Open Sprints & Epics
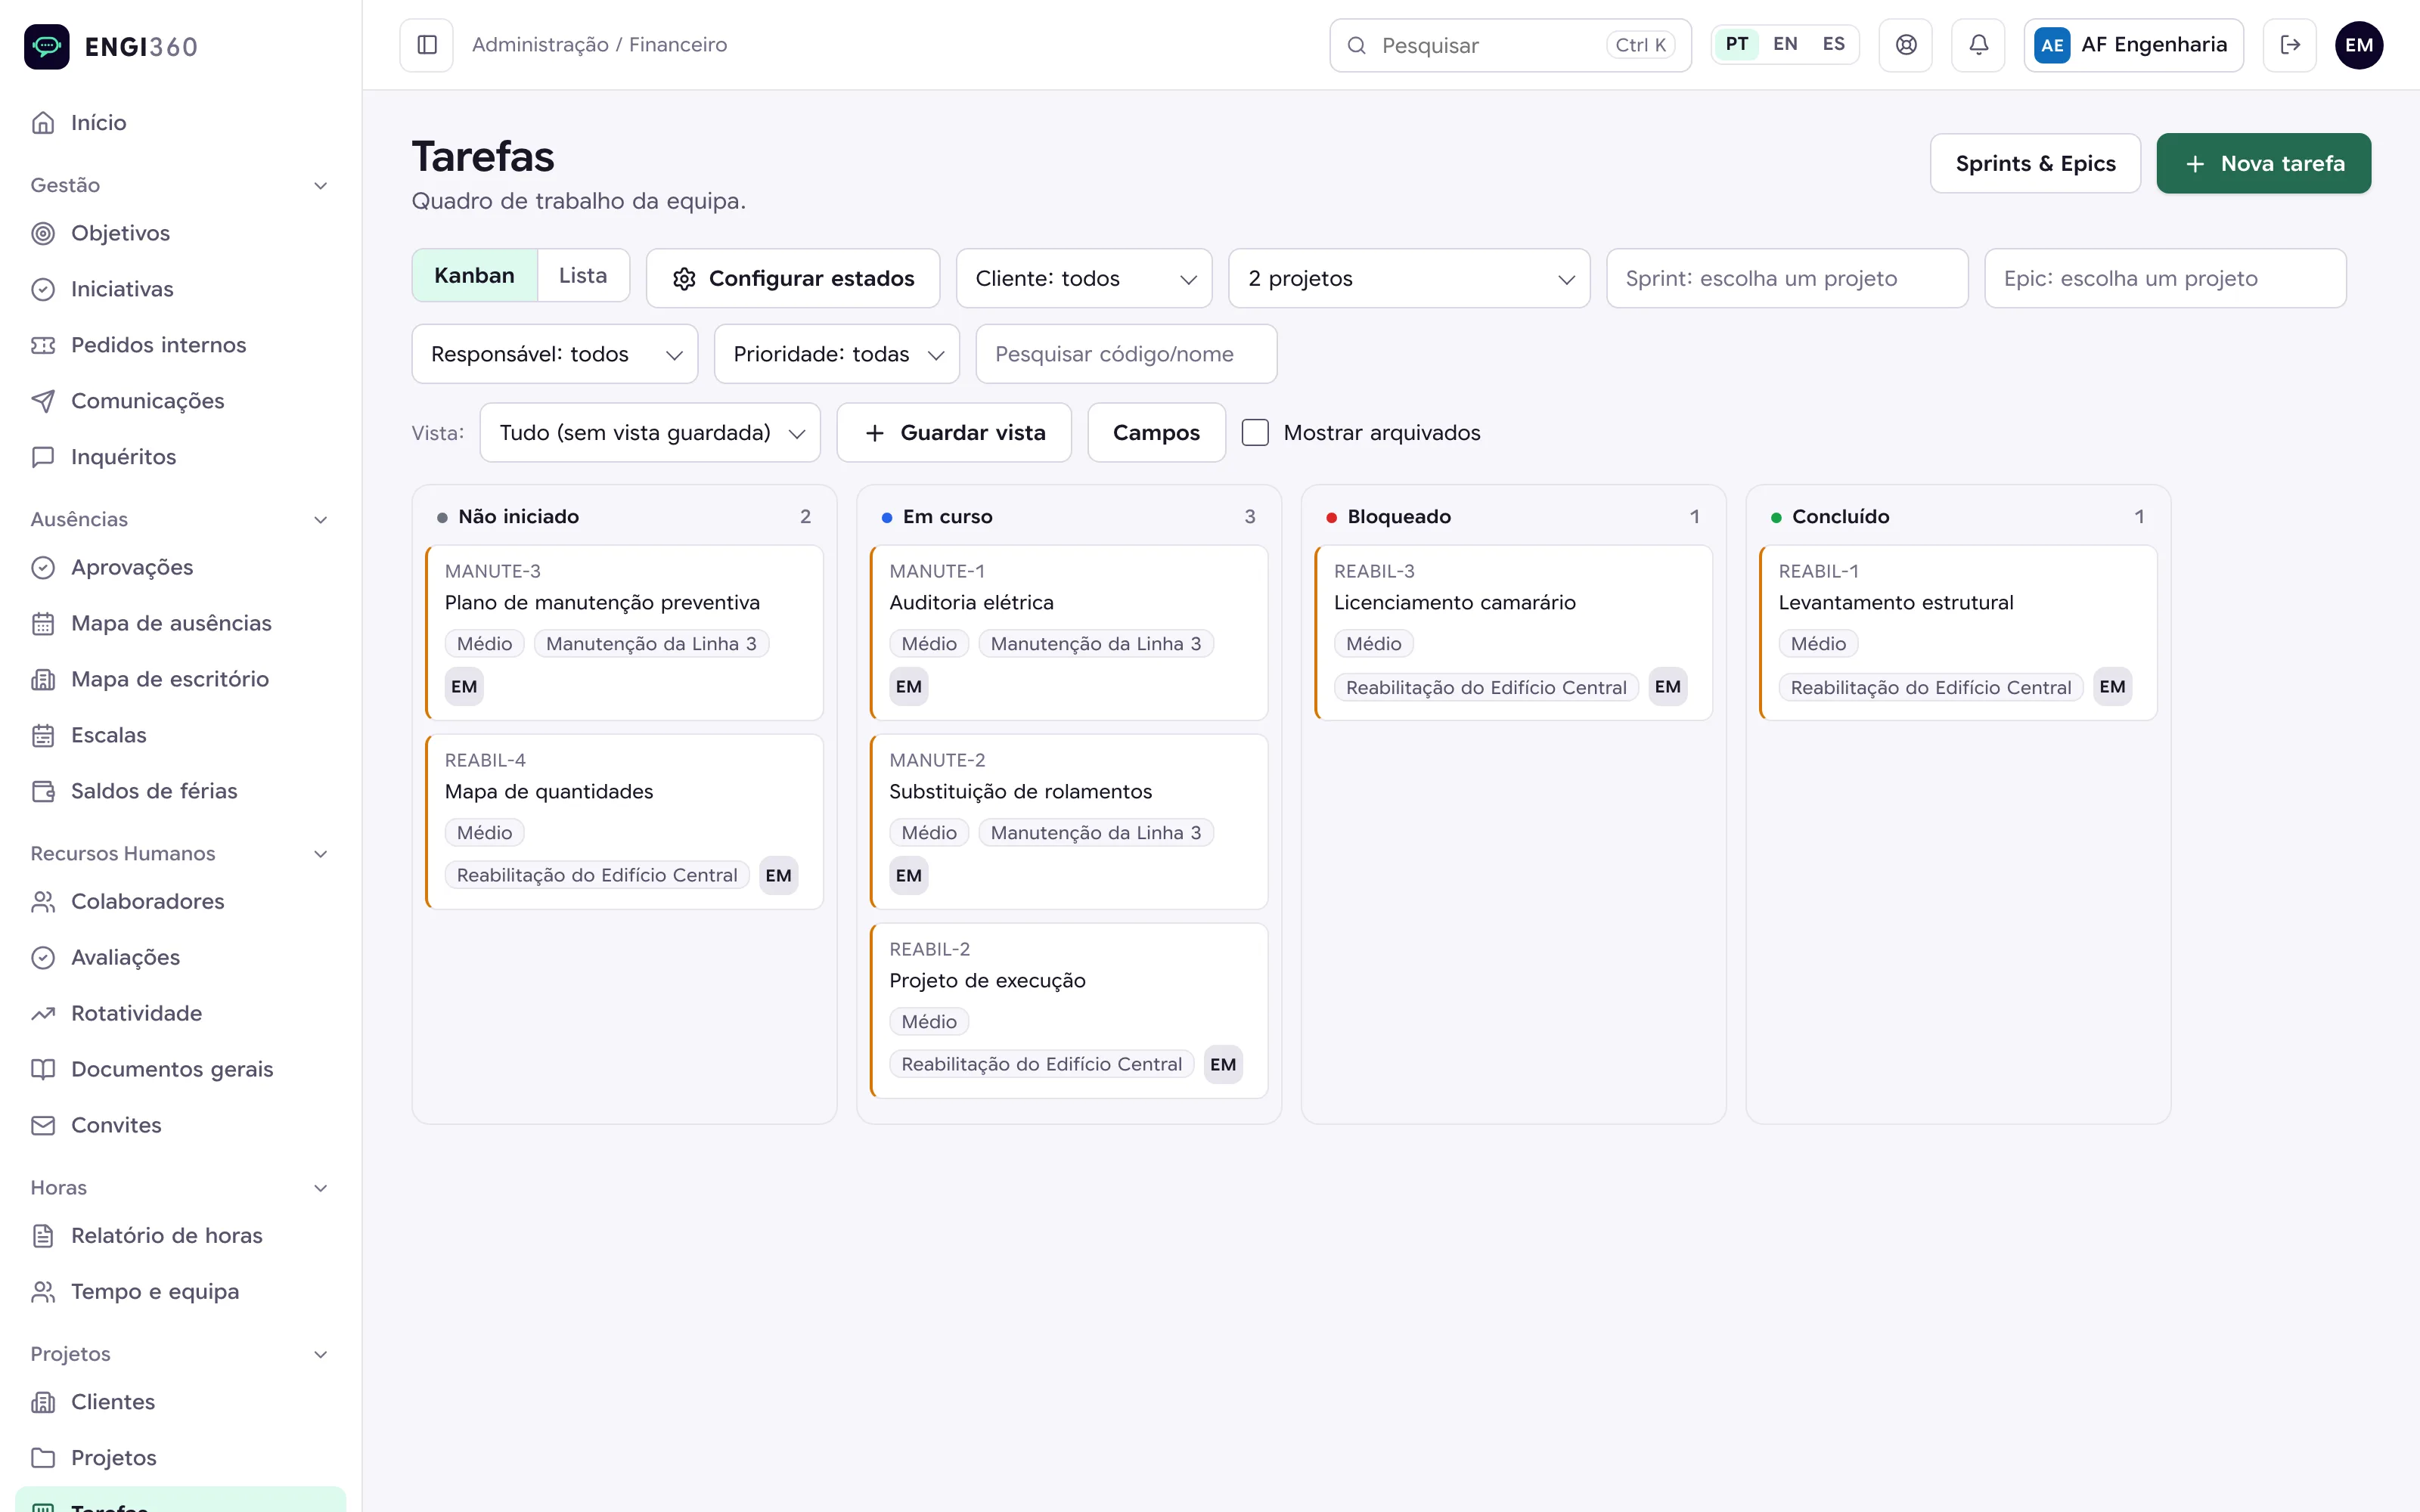 2035,163
